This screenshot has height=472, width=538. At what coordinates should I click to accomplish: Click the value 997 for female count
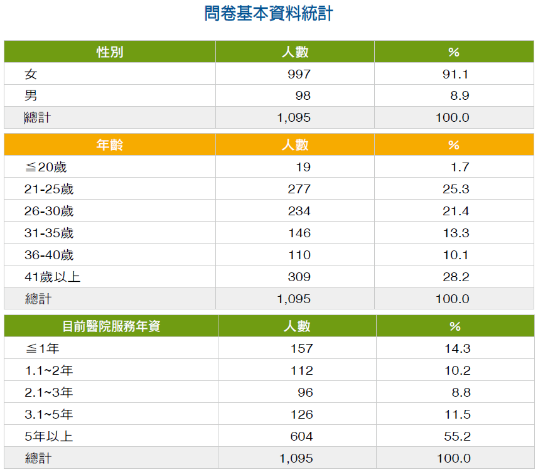pos(299,74)
